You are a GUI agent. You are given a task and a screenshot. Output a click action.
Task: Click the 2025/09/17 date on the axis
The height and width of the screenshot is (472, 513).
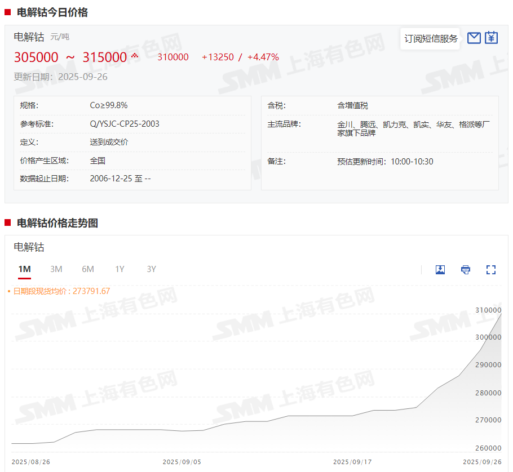[x=352, y=462]
